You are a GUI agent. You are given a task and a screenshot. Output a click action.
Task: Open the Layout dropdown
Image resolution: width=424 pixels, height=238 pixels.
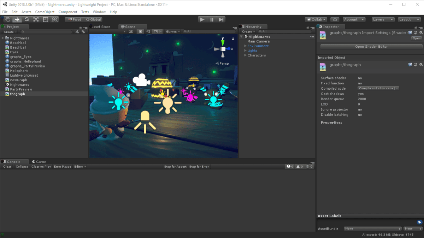coord(410,19)
